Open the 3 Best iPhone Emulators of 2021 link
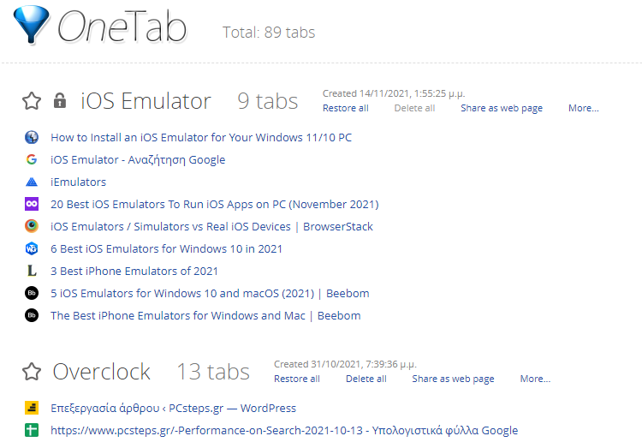Viewport: 642px width, 442px height. (134, 272)
